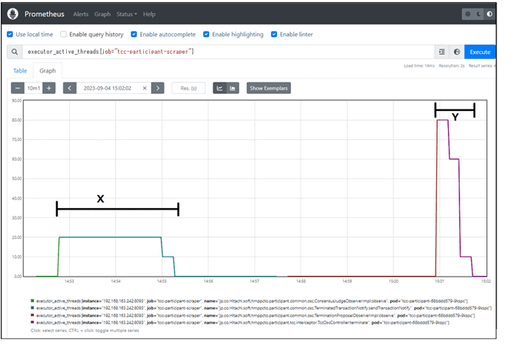The image size is (511, 349).
Task: Open the metrics explorer icon
Action: [x=457, y=52]
